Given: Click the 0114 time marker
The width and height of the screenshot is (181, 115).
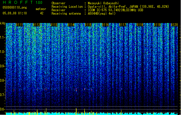Looking at the screenshot, I should [71, 25].
